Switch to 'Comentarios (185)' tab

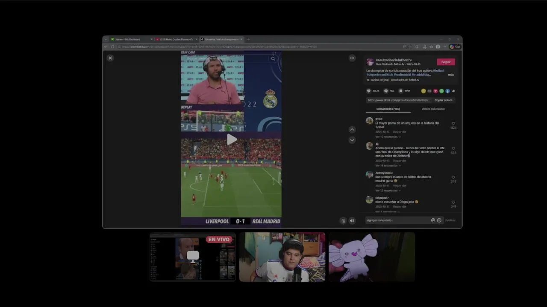point(388,109)
